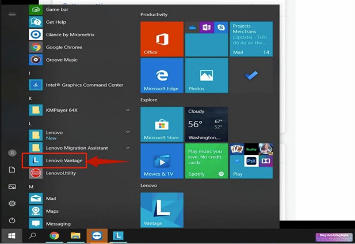Open the Microsoft Edge tile
The height and width of the screenshot is (244, 355).
[162, 75]
